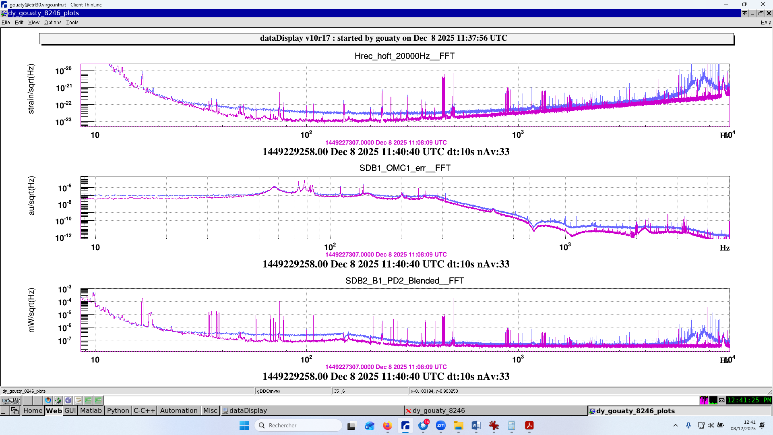The image size is (773, 435).
Task: Open the File menu
Action: coord(6,23)
